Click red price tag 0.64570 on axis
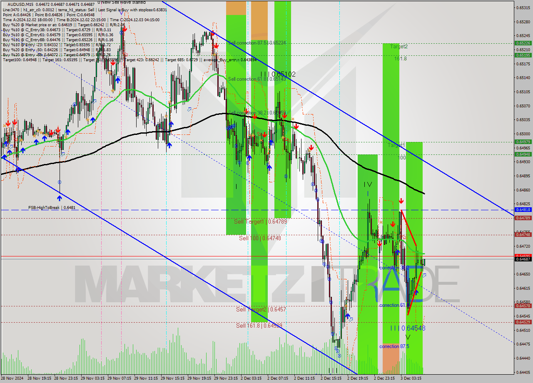 tap(523, 306)
